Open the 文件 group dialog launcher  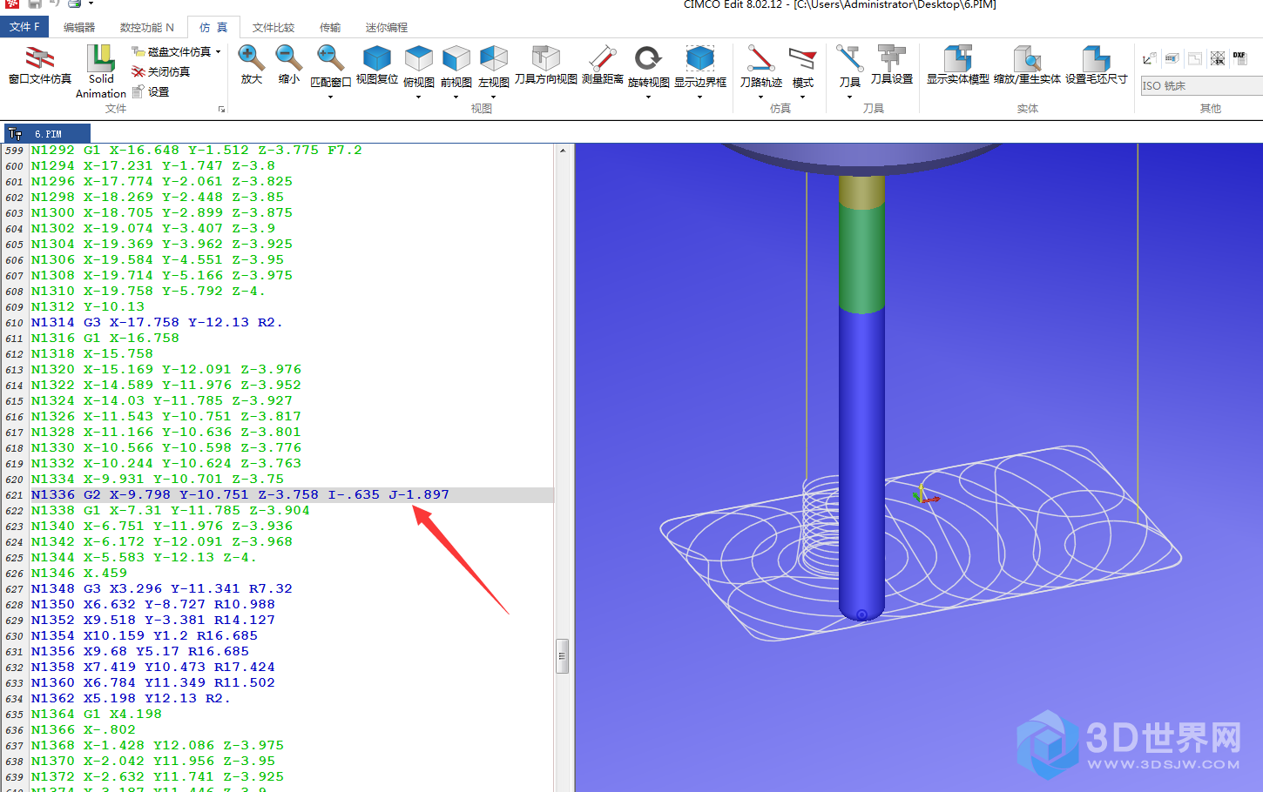pyautogui.click(x=221, y=110)
